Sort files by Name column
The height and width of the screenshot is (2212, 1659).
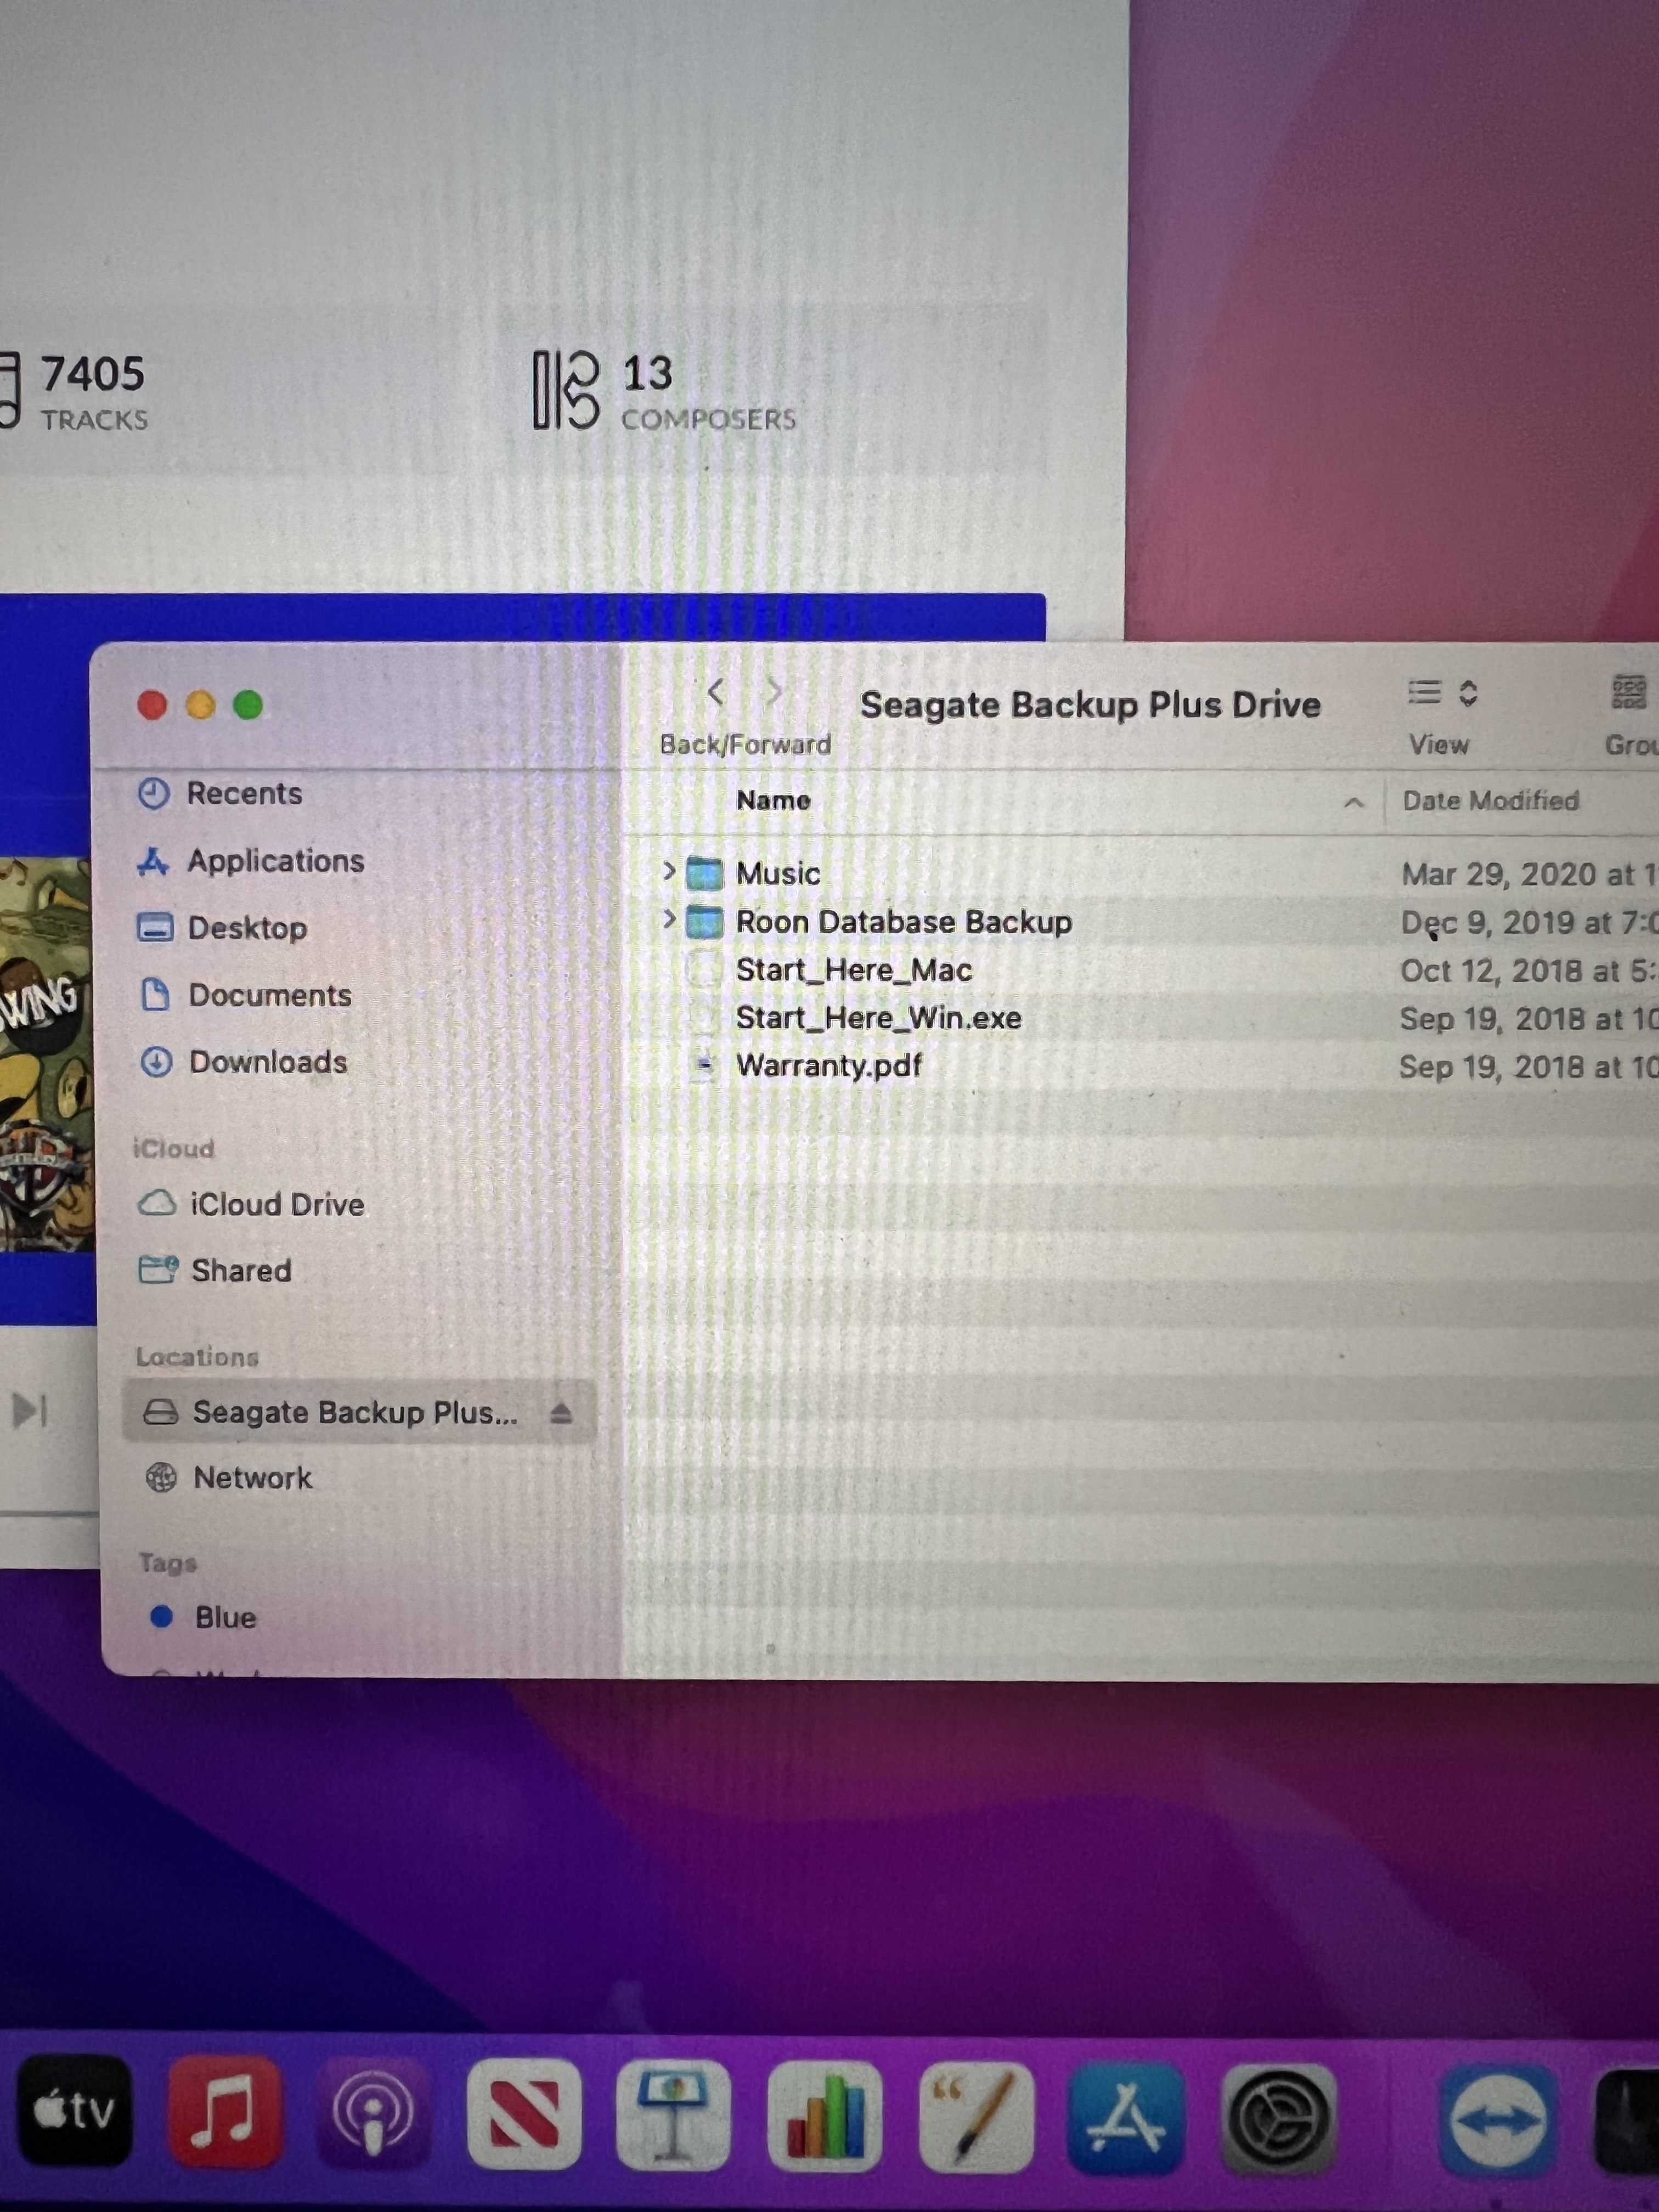(x=773, y=801)
